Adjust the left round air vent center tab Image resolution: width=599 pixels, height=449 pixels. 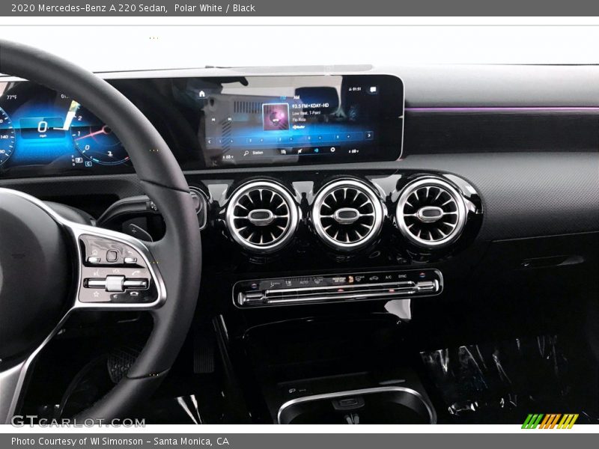(261, 216)
